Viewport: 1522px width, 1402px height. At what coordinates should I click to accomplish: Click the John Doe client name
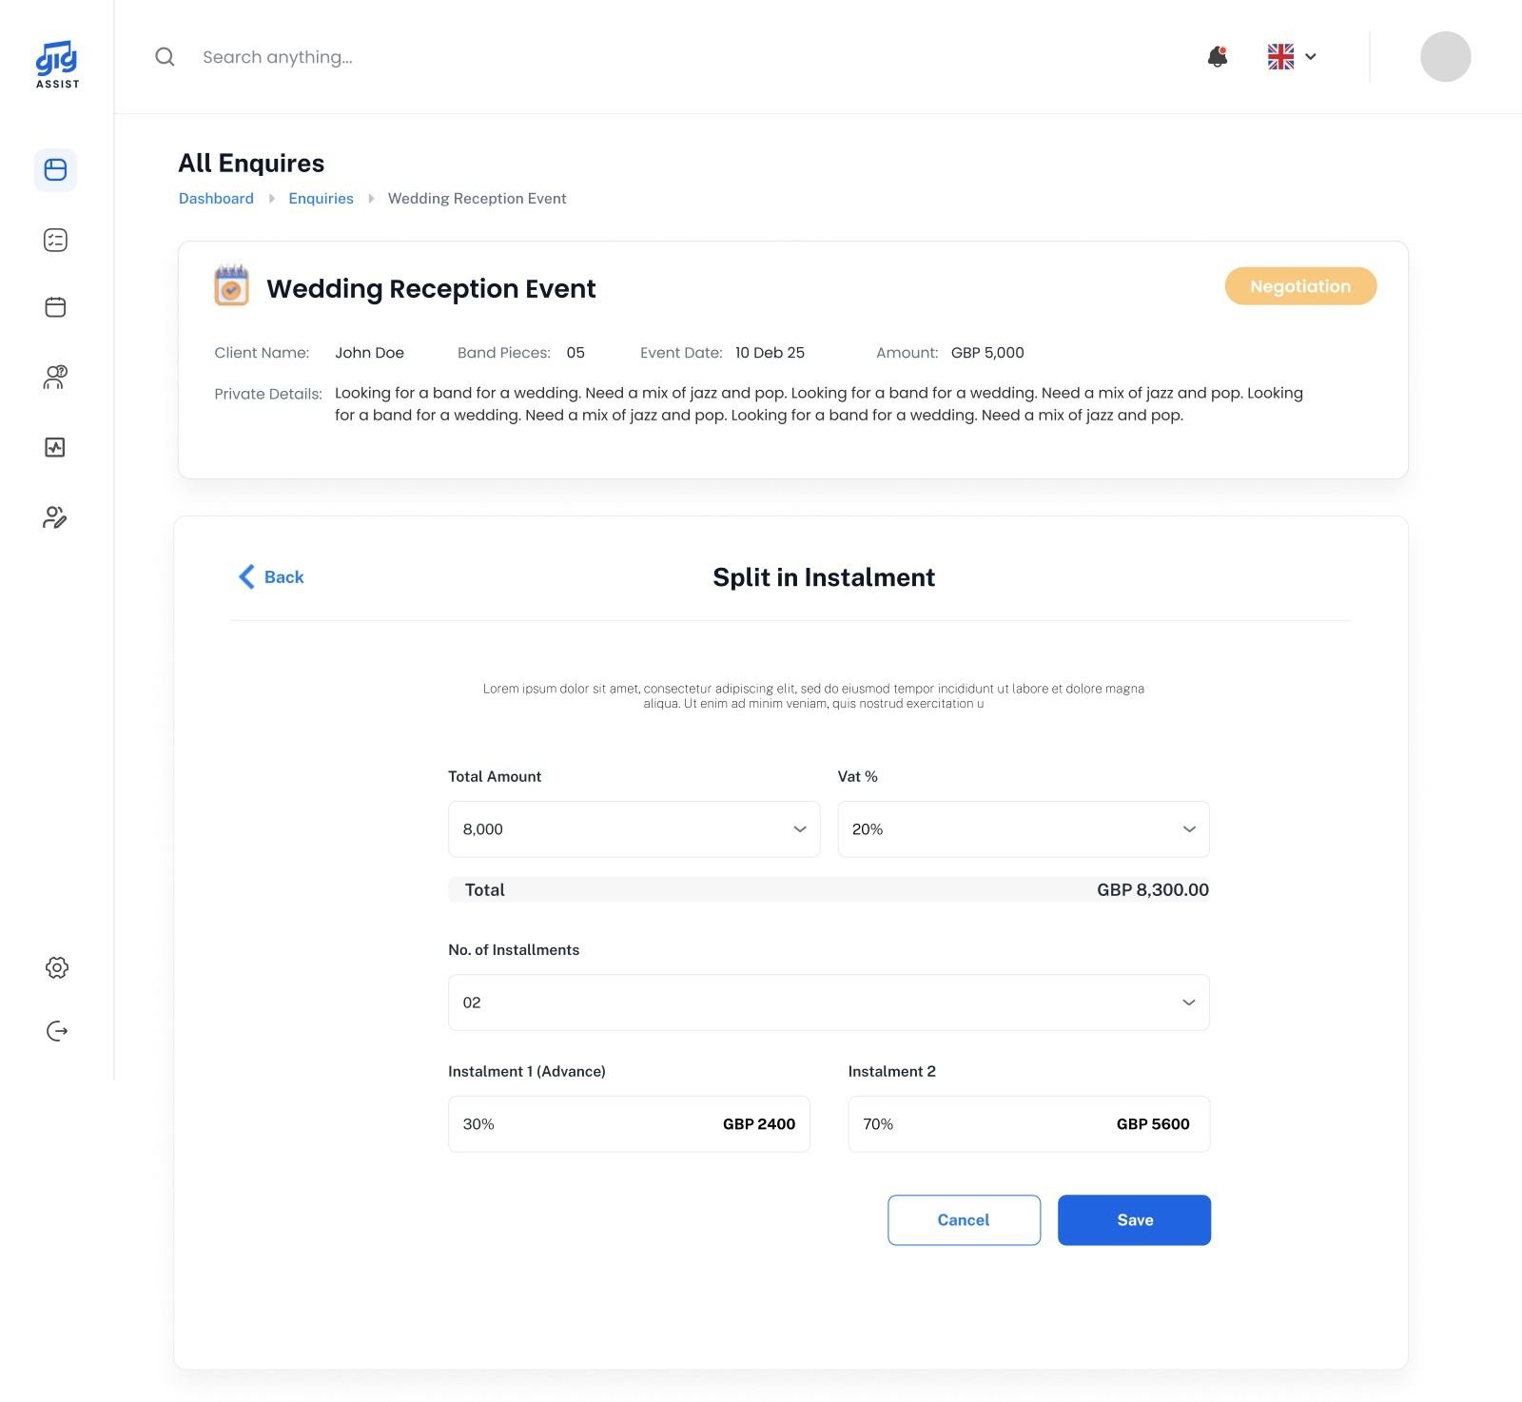[369, 353]
